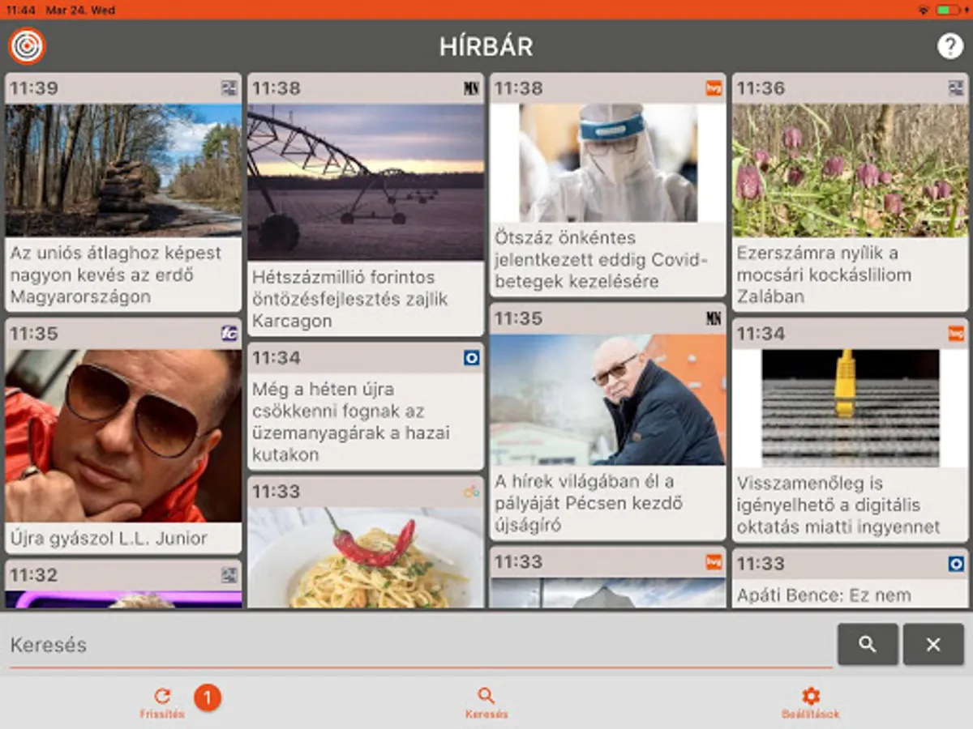973x729 pixels.
Task: Click 11:32 timestamp in first column
Action: click(x=34, y=575)
